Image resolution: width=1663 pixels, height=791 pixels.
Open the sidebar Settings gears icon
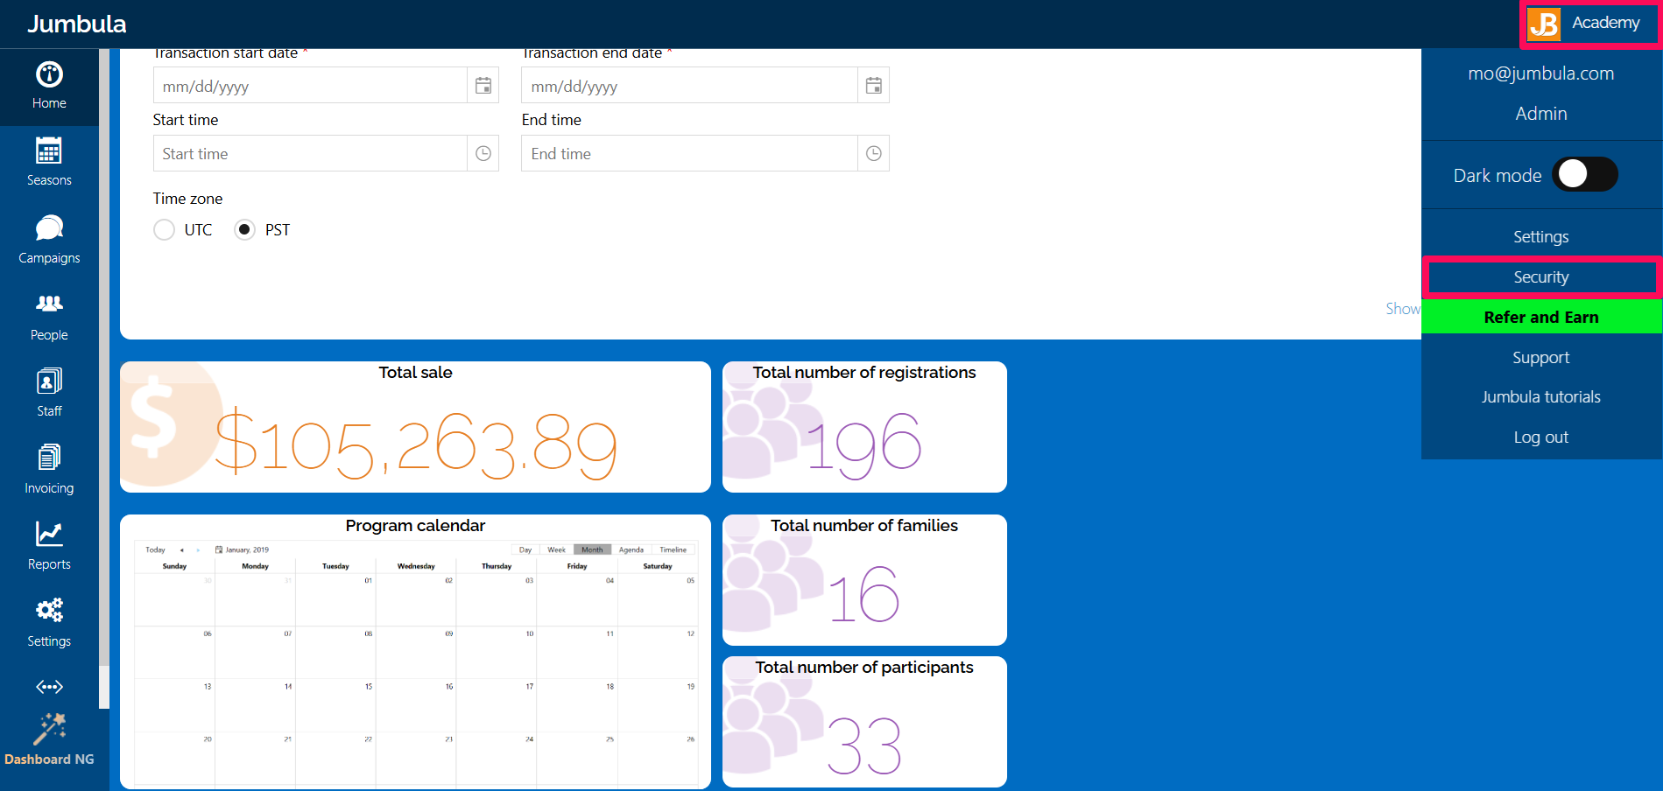coord(49,610)
